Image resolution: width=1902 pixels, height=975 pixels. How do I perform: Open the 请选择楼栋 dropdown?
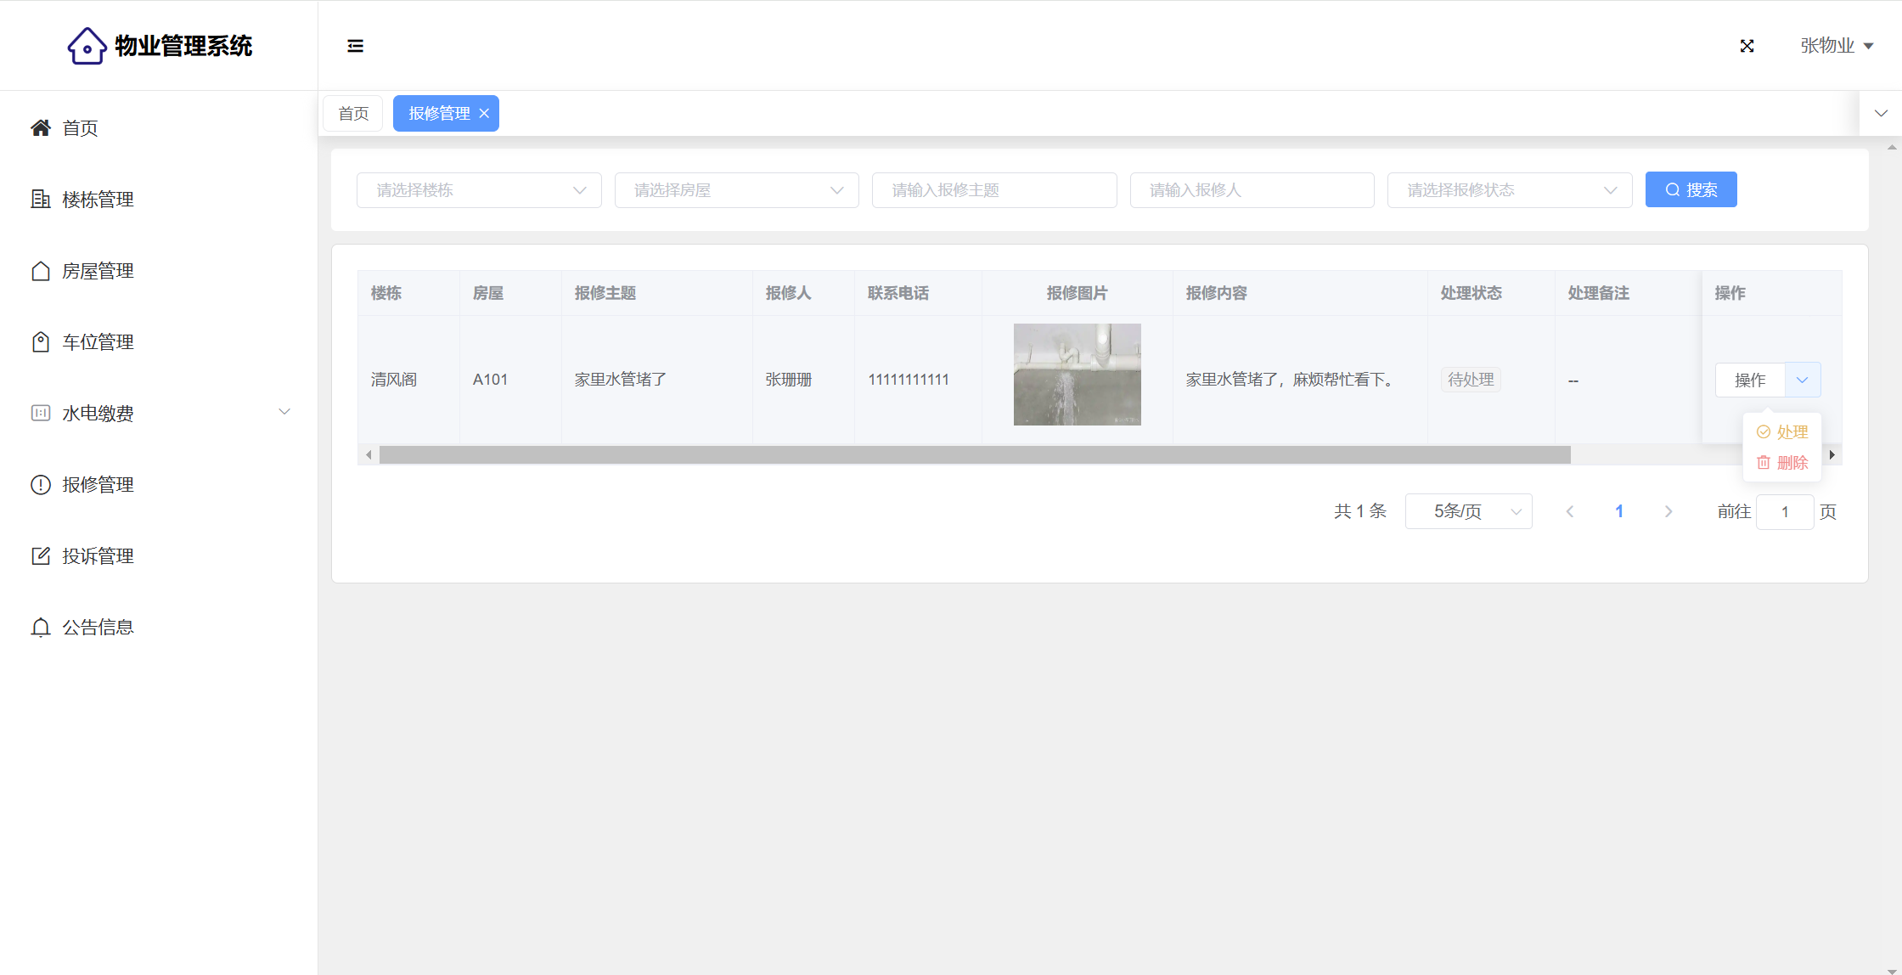479,190
